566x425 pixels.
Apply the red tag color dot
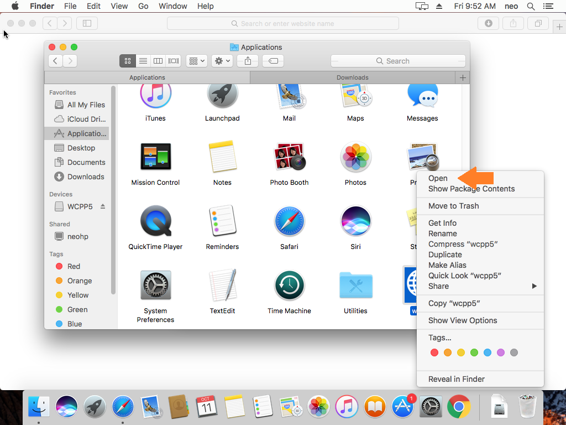[x=434, y=353]
